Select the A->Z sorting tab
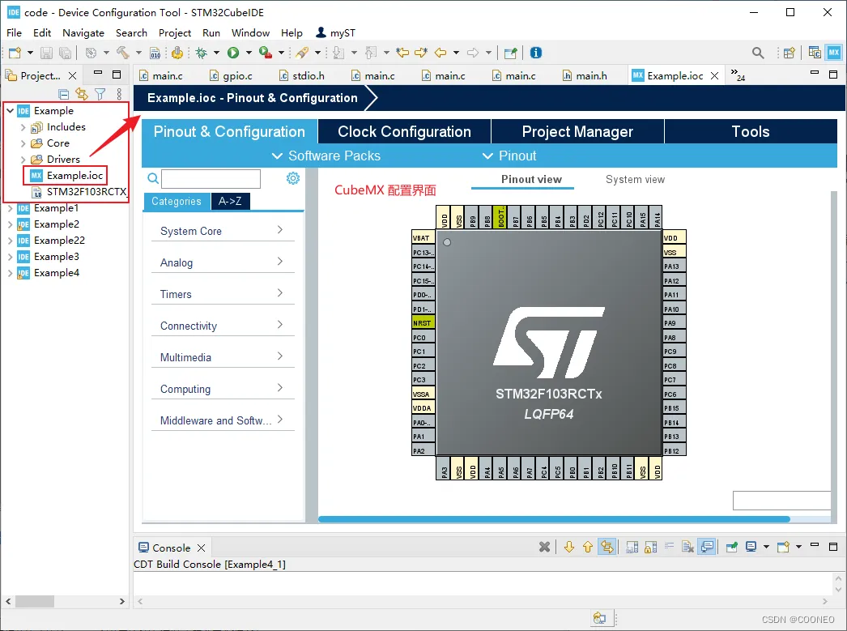The width and height of the screenshot is (847, 631). 230,201
